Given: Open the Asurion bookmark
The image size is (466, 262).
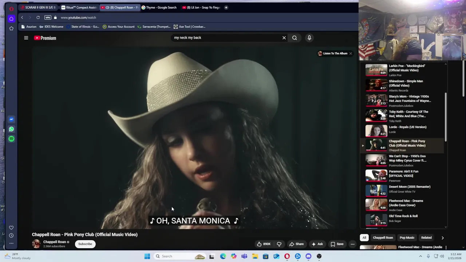Looking at the screenshot, I should click(x=29, y=27).
